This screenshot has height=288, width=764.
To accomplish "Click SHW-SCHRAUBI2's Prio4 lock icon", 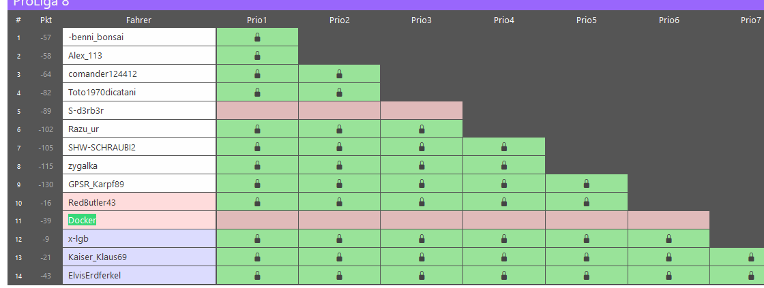I will (x=504, y=147).
